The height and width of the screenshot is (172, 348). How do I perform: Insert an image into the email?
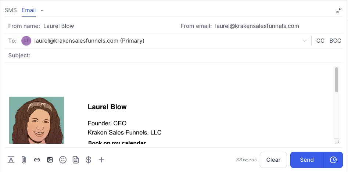[x=50, y=160]
